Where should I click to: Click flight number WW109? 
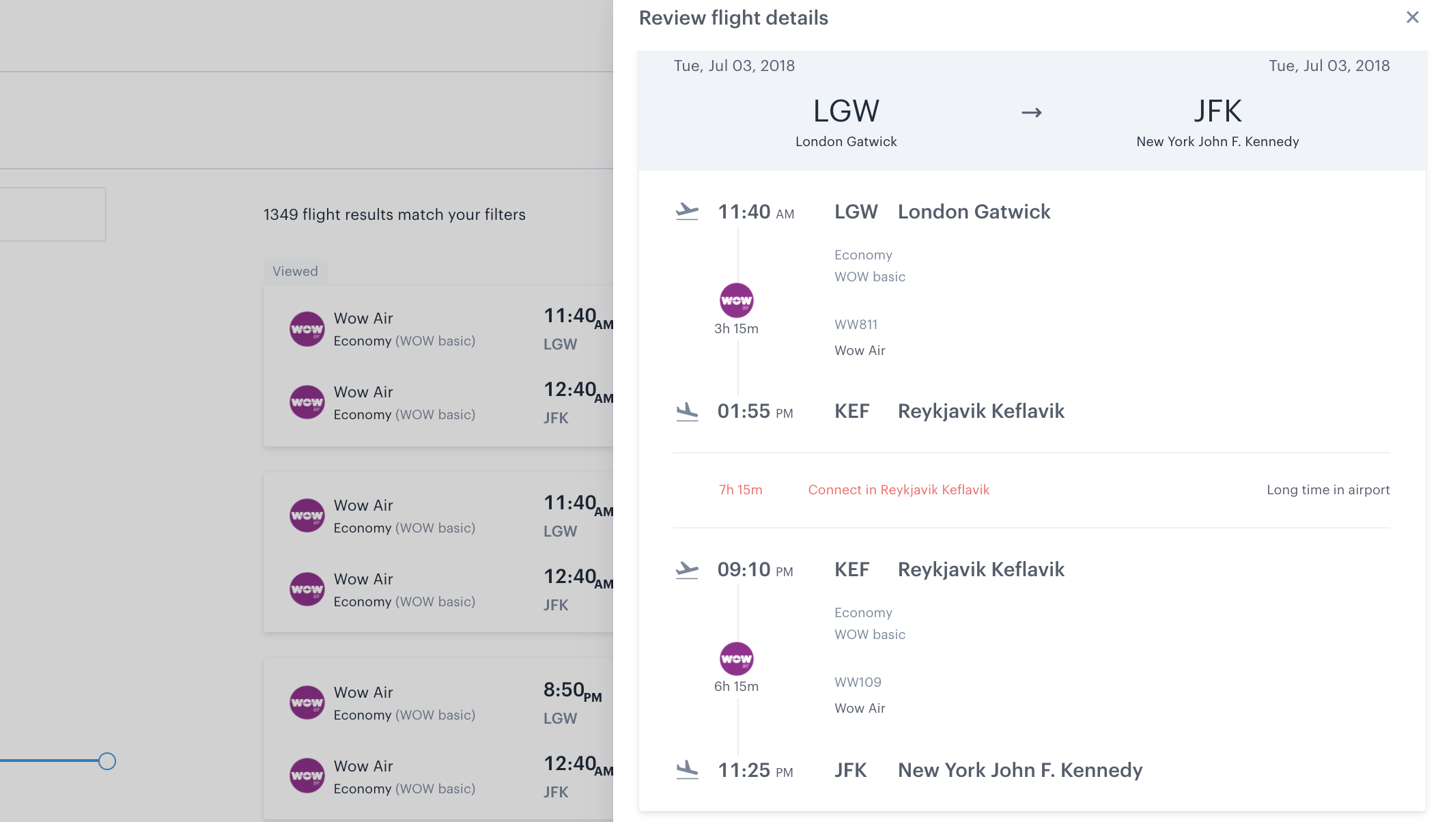[x=858, y=682]
